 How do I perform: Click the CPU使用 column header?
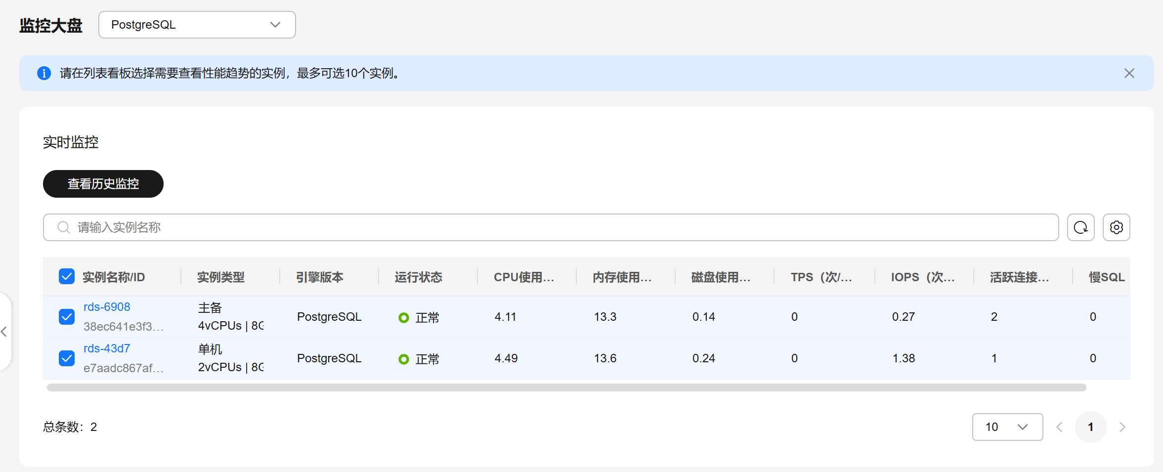[524, 277]
